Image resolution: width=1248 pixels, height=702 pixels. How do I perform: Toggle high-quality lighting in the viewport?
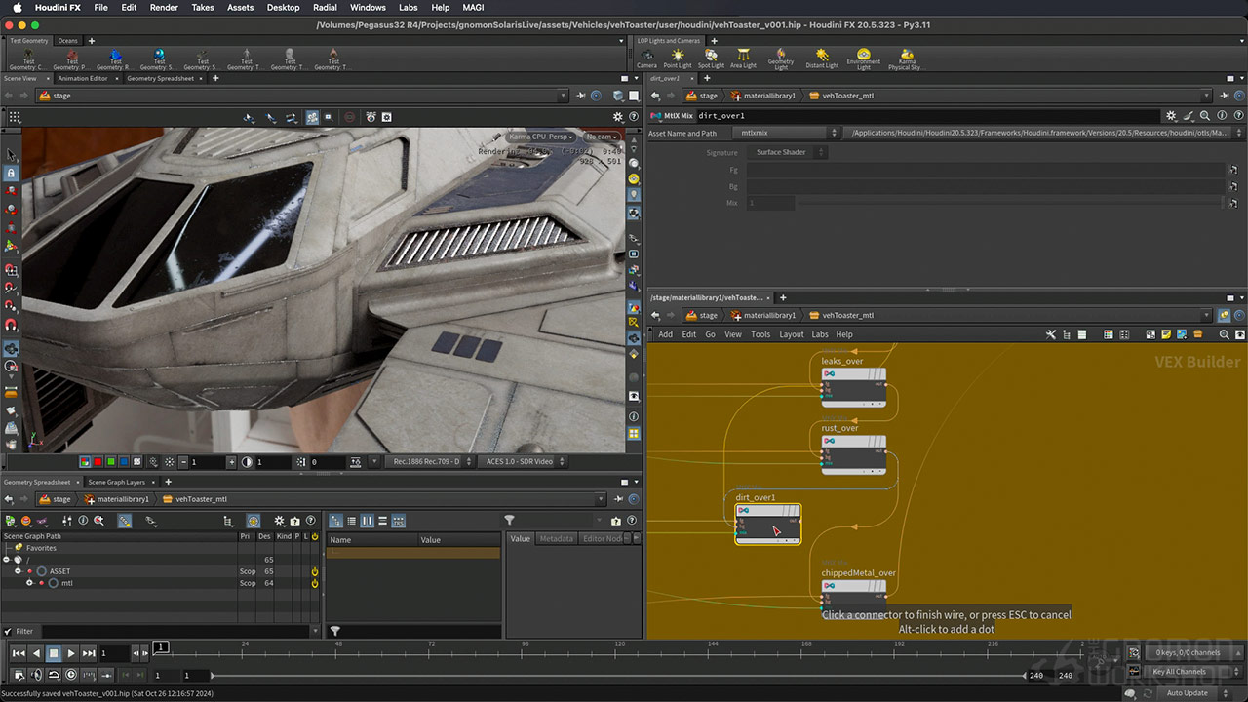click(370, 116)
